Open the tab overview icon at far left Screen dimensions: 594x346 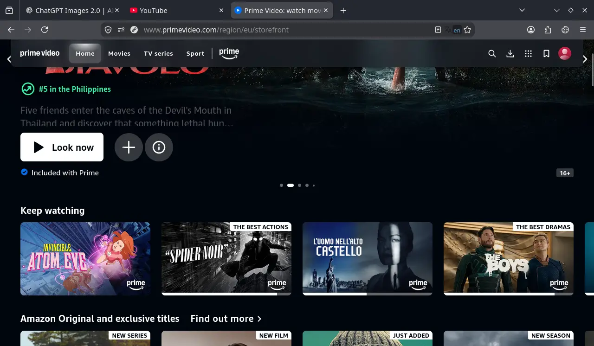coord(9,10)
